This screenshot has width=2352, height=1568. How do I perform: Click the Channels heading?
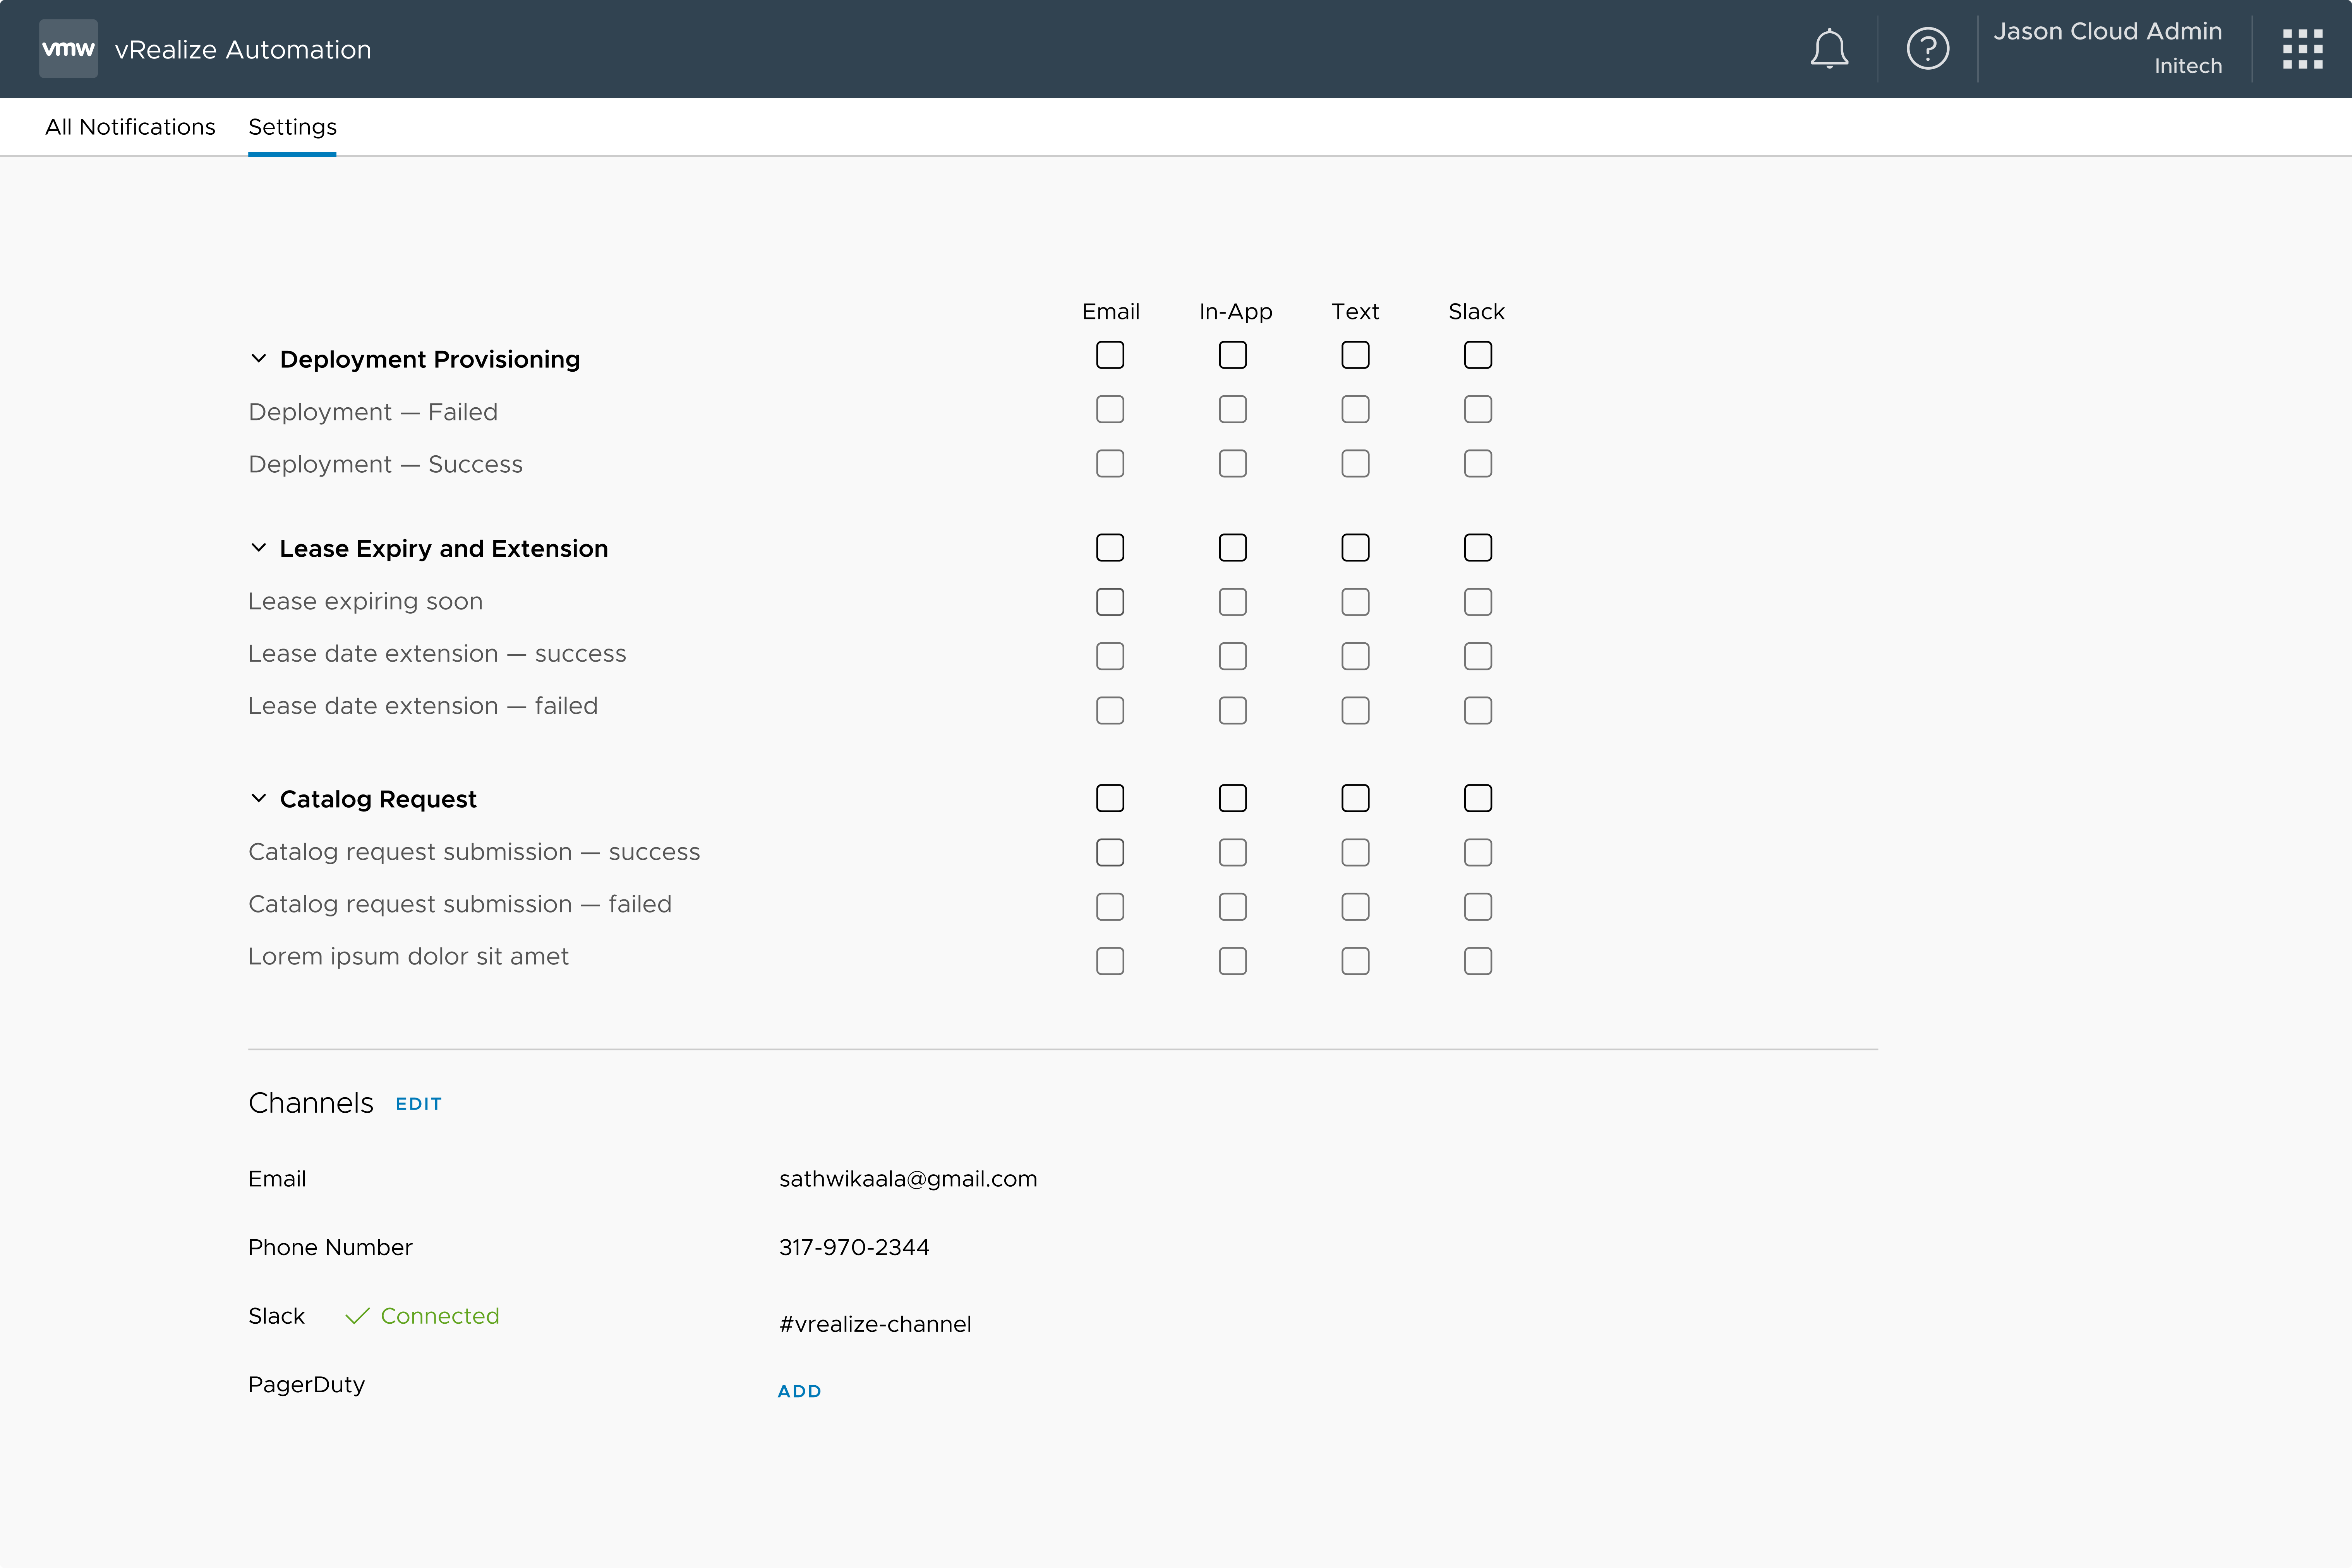[310, 1103]
